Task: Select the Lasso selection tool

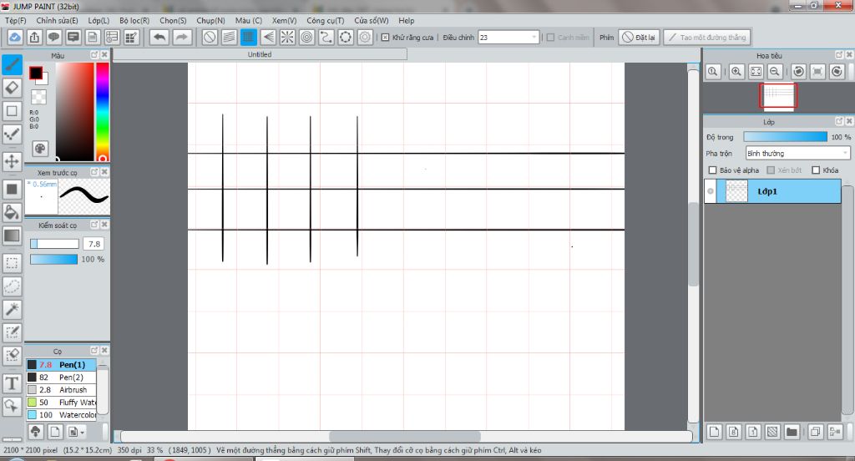Action: [12, 286]
